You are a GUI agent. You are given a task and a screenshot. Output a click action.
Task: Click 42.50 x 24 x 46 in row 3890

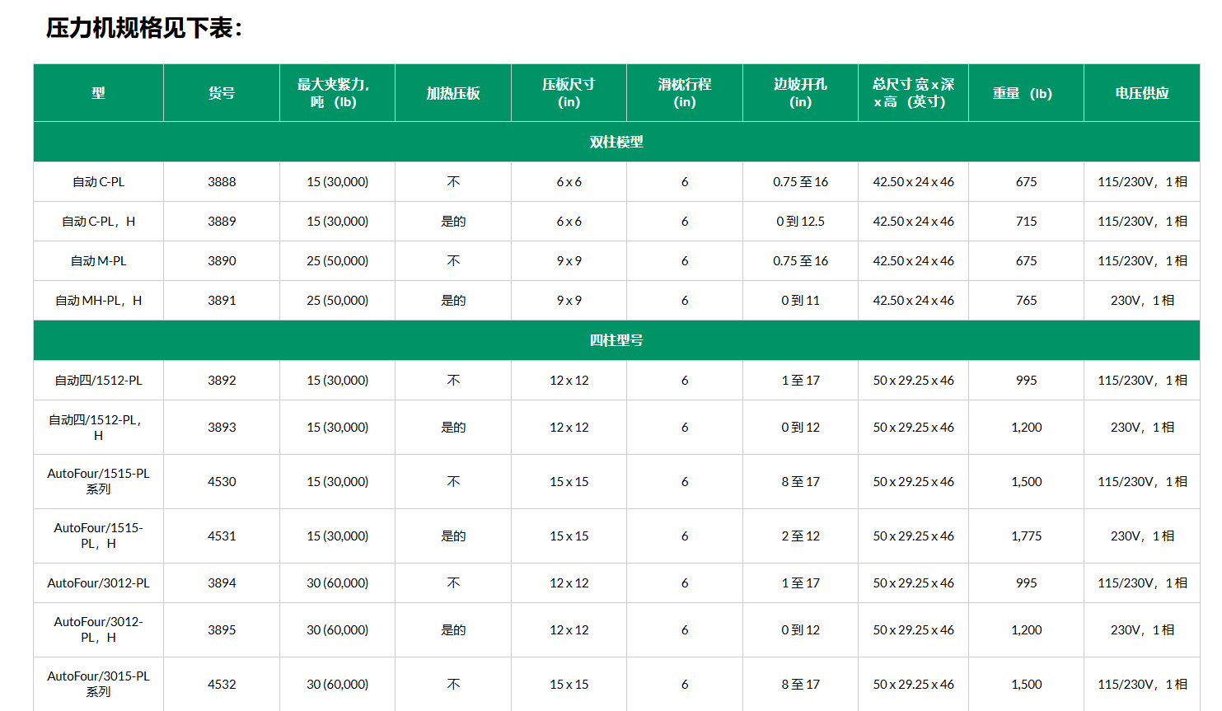click(x=913, y=261)
